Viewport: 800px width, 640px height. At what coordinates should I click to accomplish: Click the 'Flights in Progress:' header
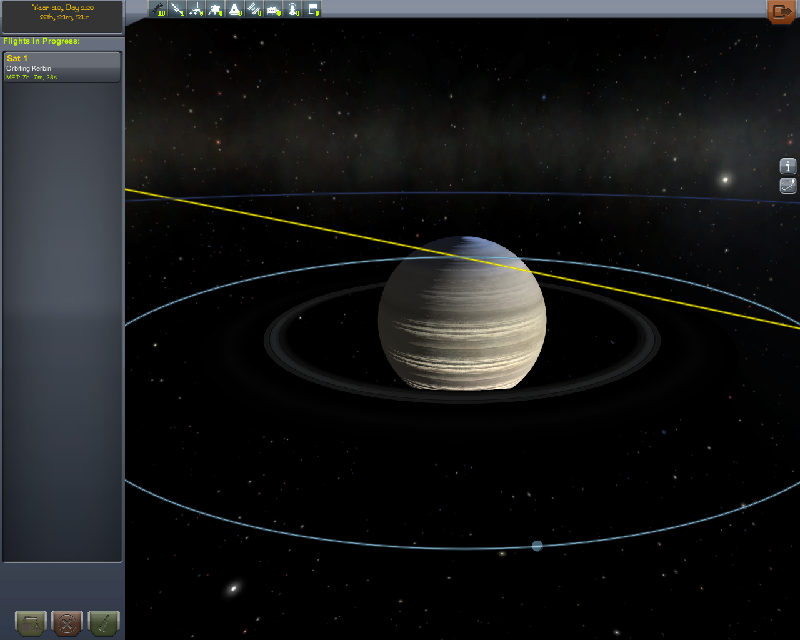42,41
